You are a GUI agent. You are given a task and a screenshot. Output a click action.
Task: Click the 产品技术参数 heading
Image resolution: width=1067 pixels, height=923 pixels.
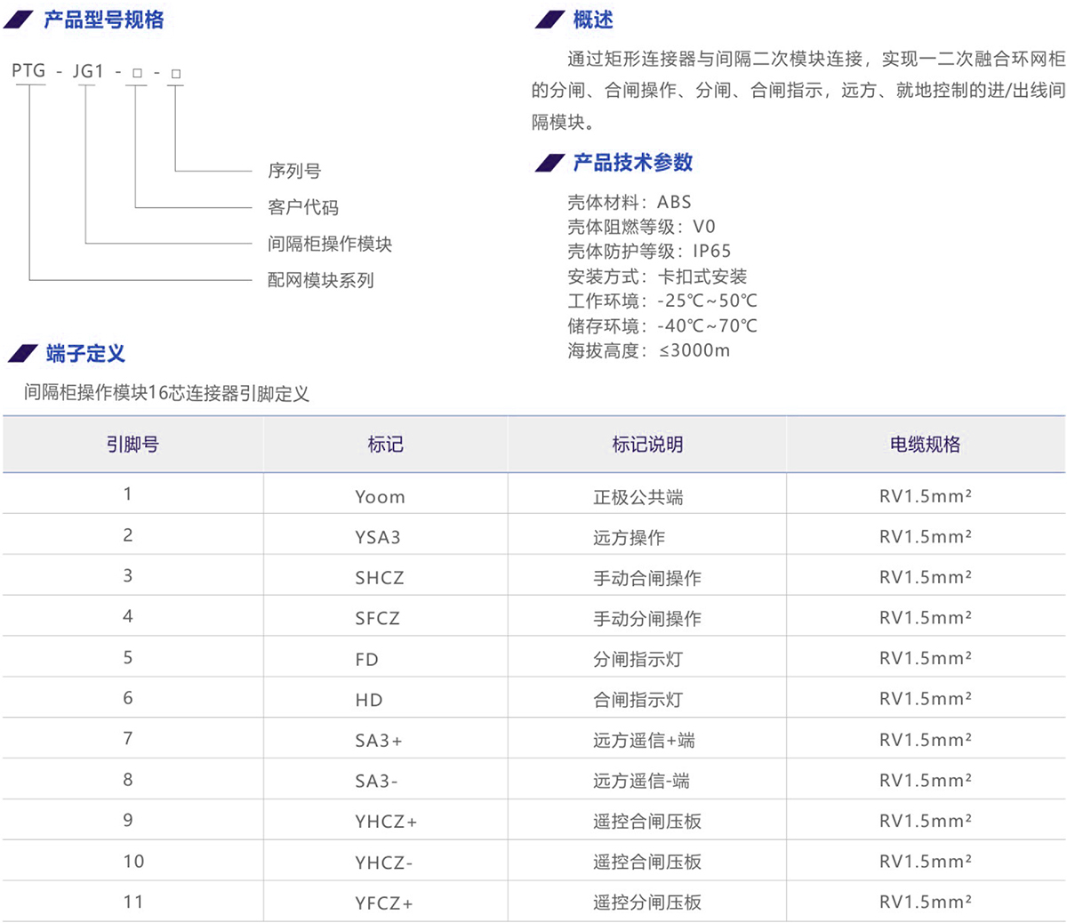click(632, 162)
